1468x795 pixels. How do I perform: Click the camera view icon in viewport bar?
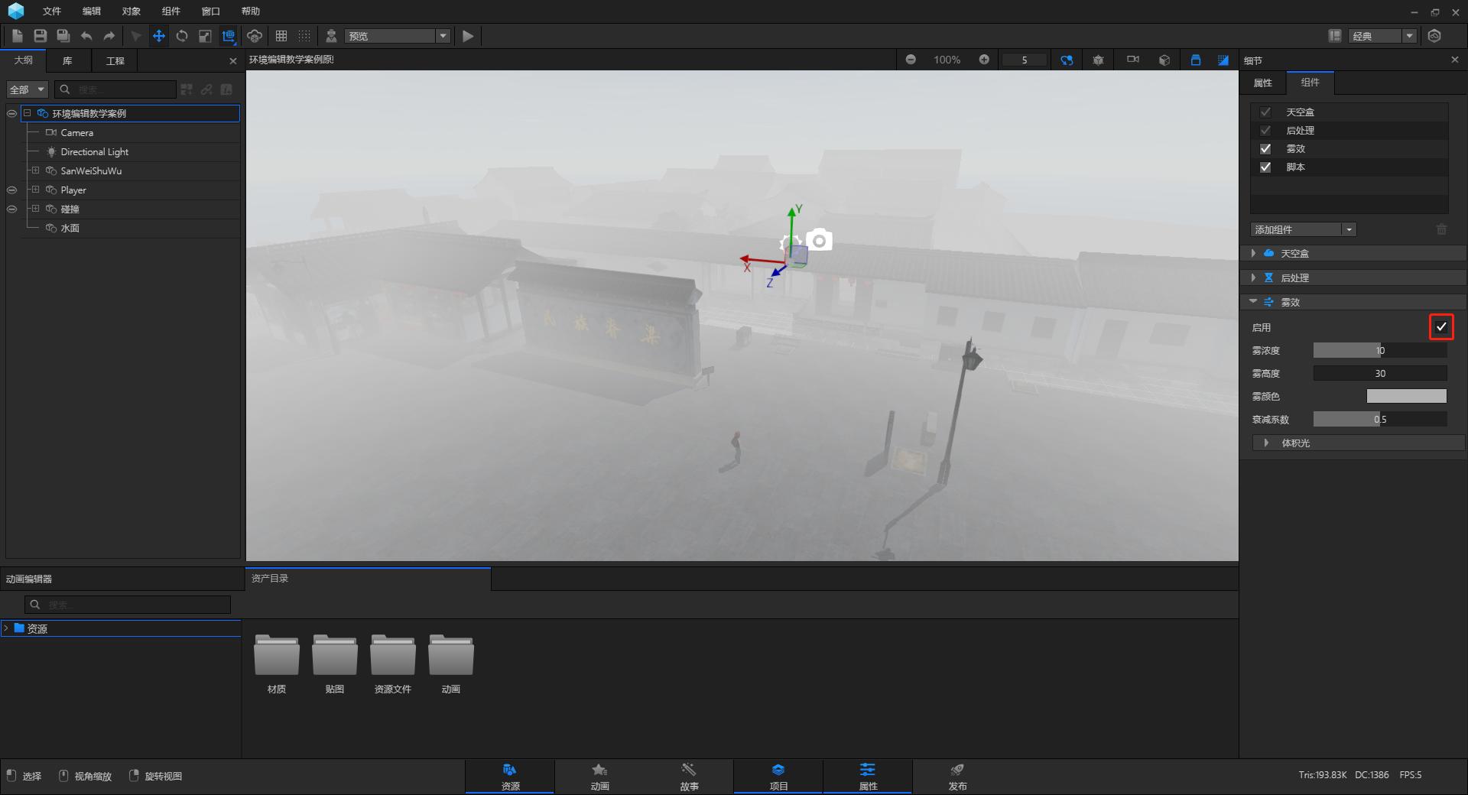[1133, 60]
